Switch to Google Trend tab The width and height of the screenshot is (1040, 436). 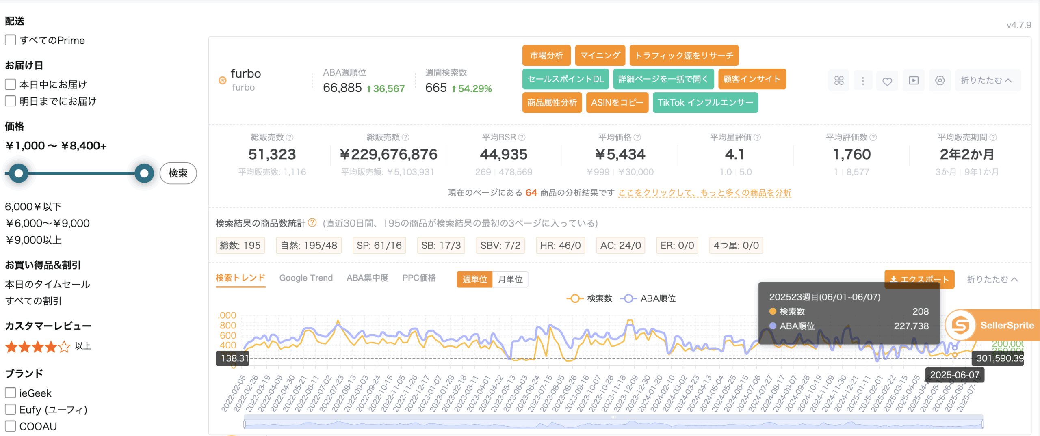[306, 278]
